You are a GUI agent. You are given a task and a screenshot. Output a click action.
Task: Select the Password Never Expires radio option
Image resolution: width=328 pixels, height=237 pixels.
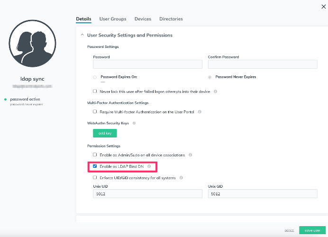(x=210, y=77)
